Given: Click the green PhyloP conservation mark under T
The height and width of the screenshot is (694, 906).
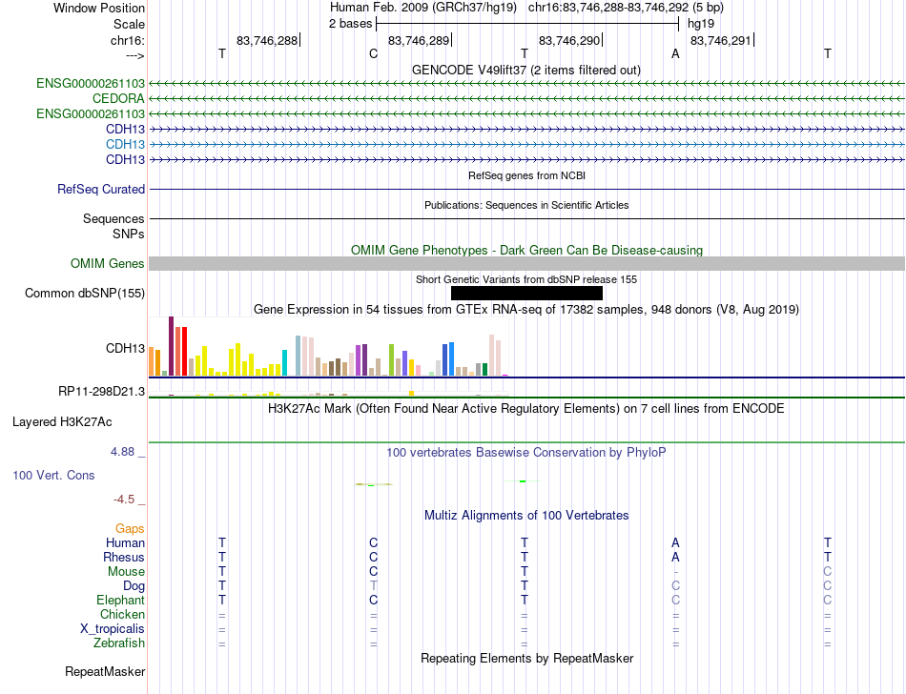Looking at the screenshot, I should [523, 481].
